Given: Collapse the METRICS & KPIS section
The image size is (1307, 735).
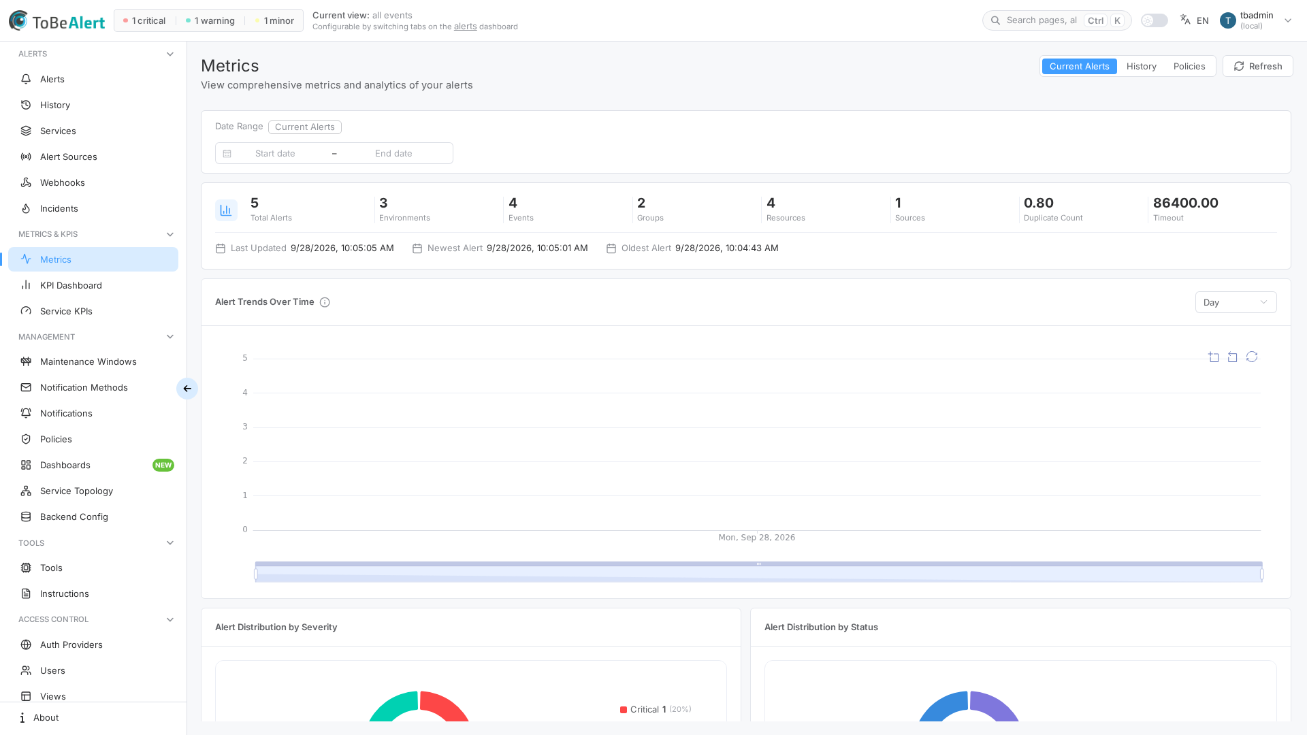Looking at the screenshot, I should click(170, 234).
